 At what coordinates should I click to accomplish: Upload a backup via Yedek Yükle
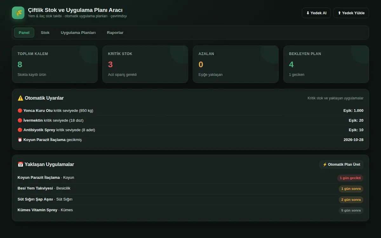pos(351,13)
